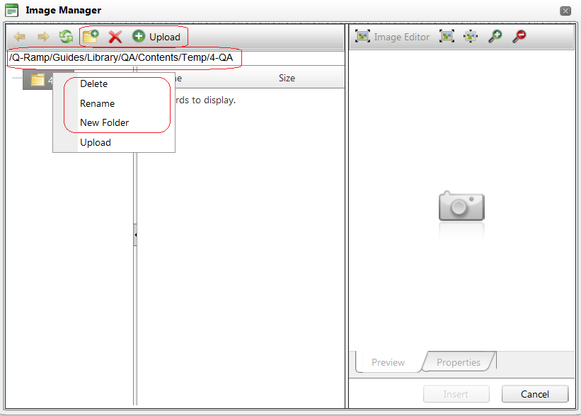Viewport: 581px width, 416px height.
Task: Choose Delete from the context menu
Action: coord(114,83)
